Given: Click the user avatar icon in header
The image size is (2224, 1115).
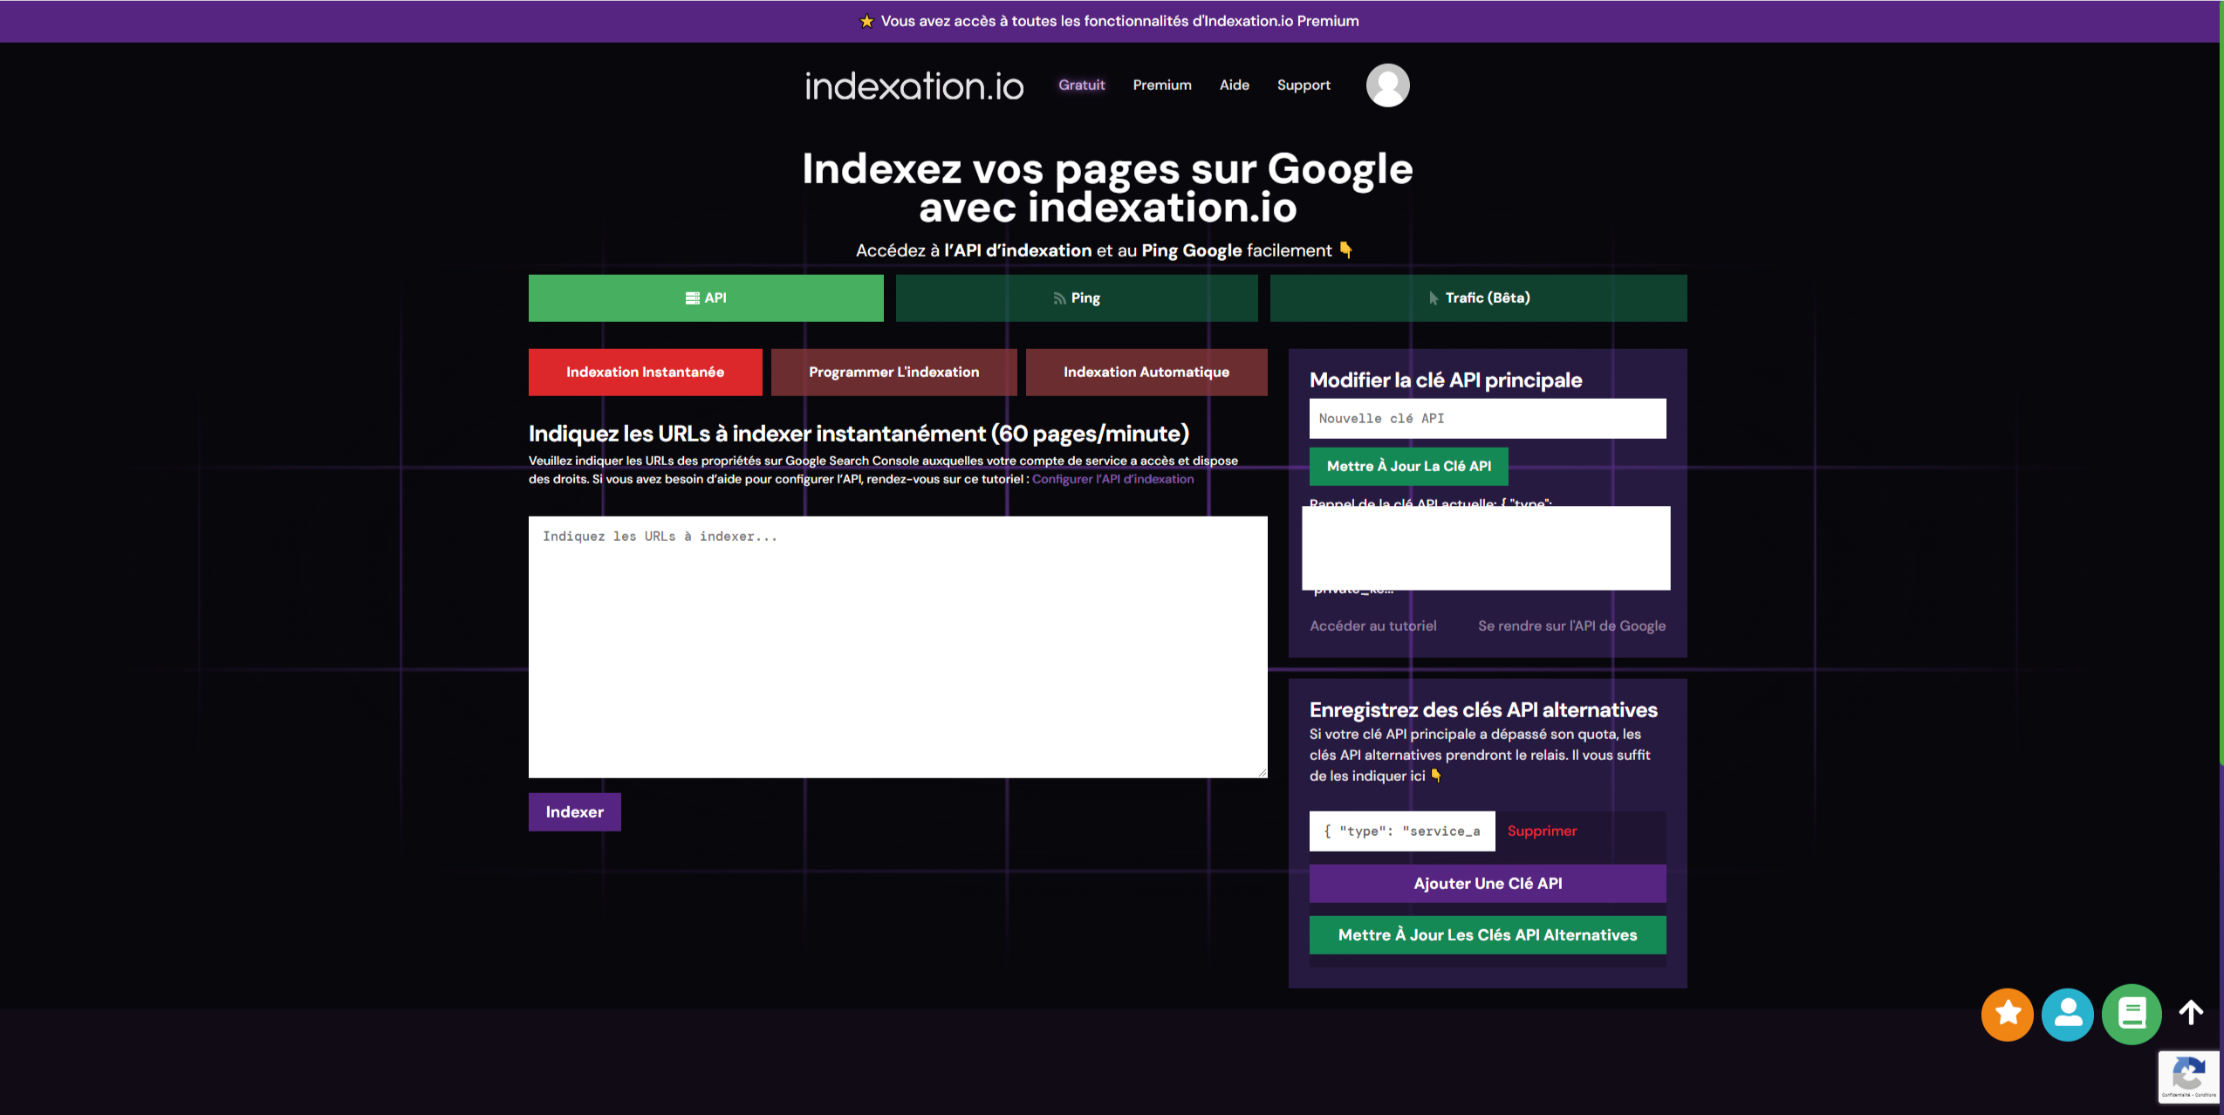Looking at the screenshot, I should click(1387, 86).
